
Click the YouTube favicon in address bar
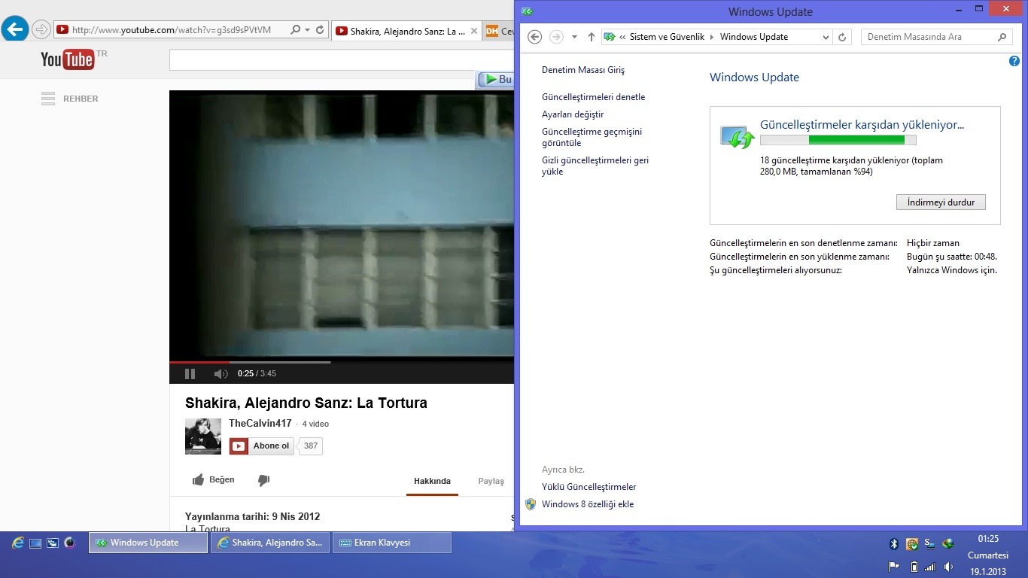pos(62,30)
